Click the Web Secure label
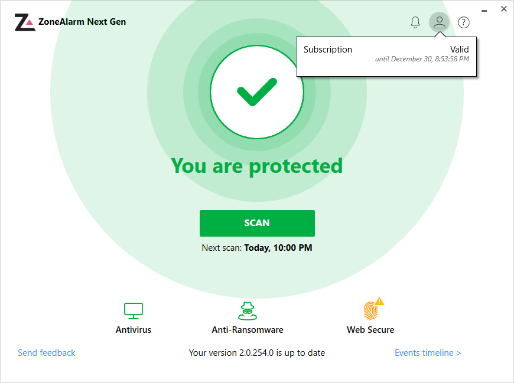The width and height of the screenshot is (514, 383). (x=370, y=330)
